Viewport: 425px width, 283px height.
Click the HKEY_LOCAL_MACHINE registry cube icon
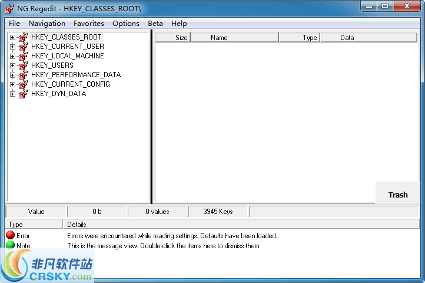point(24,56)
